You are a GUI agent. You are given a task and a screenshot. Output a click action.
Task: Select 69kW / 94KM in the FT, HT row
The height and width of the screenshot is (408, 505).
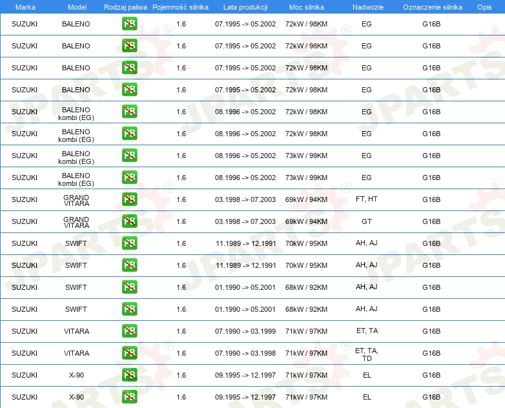[306, 199]
